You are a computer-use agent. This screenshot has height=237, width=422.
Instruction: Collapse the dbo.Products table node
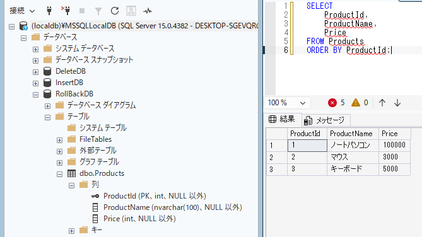(x=59, y=175)
